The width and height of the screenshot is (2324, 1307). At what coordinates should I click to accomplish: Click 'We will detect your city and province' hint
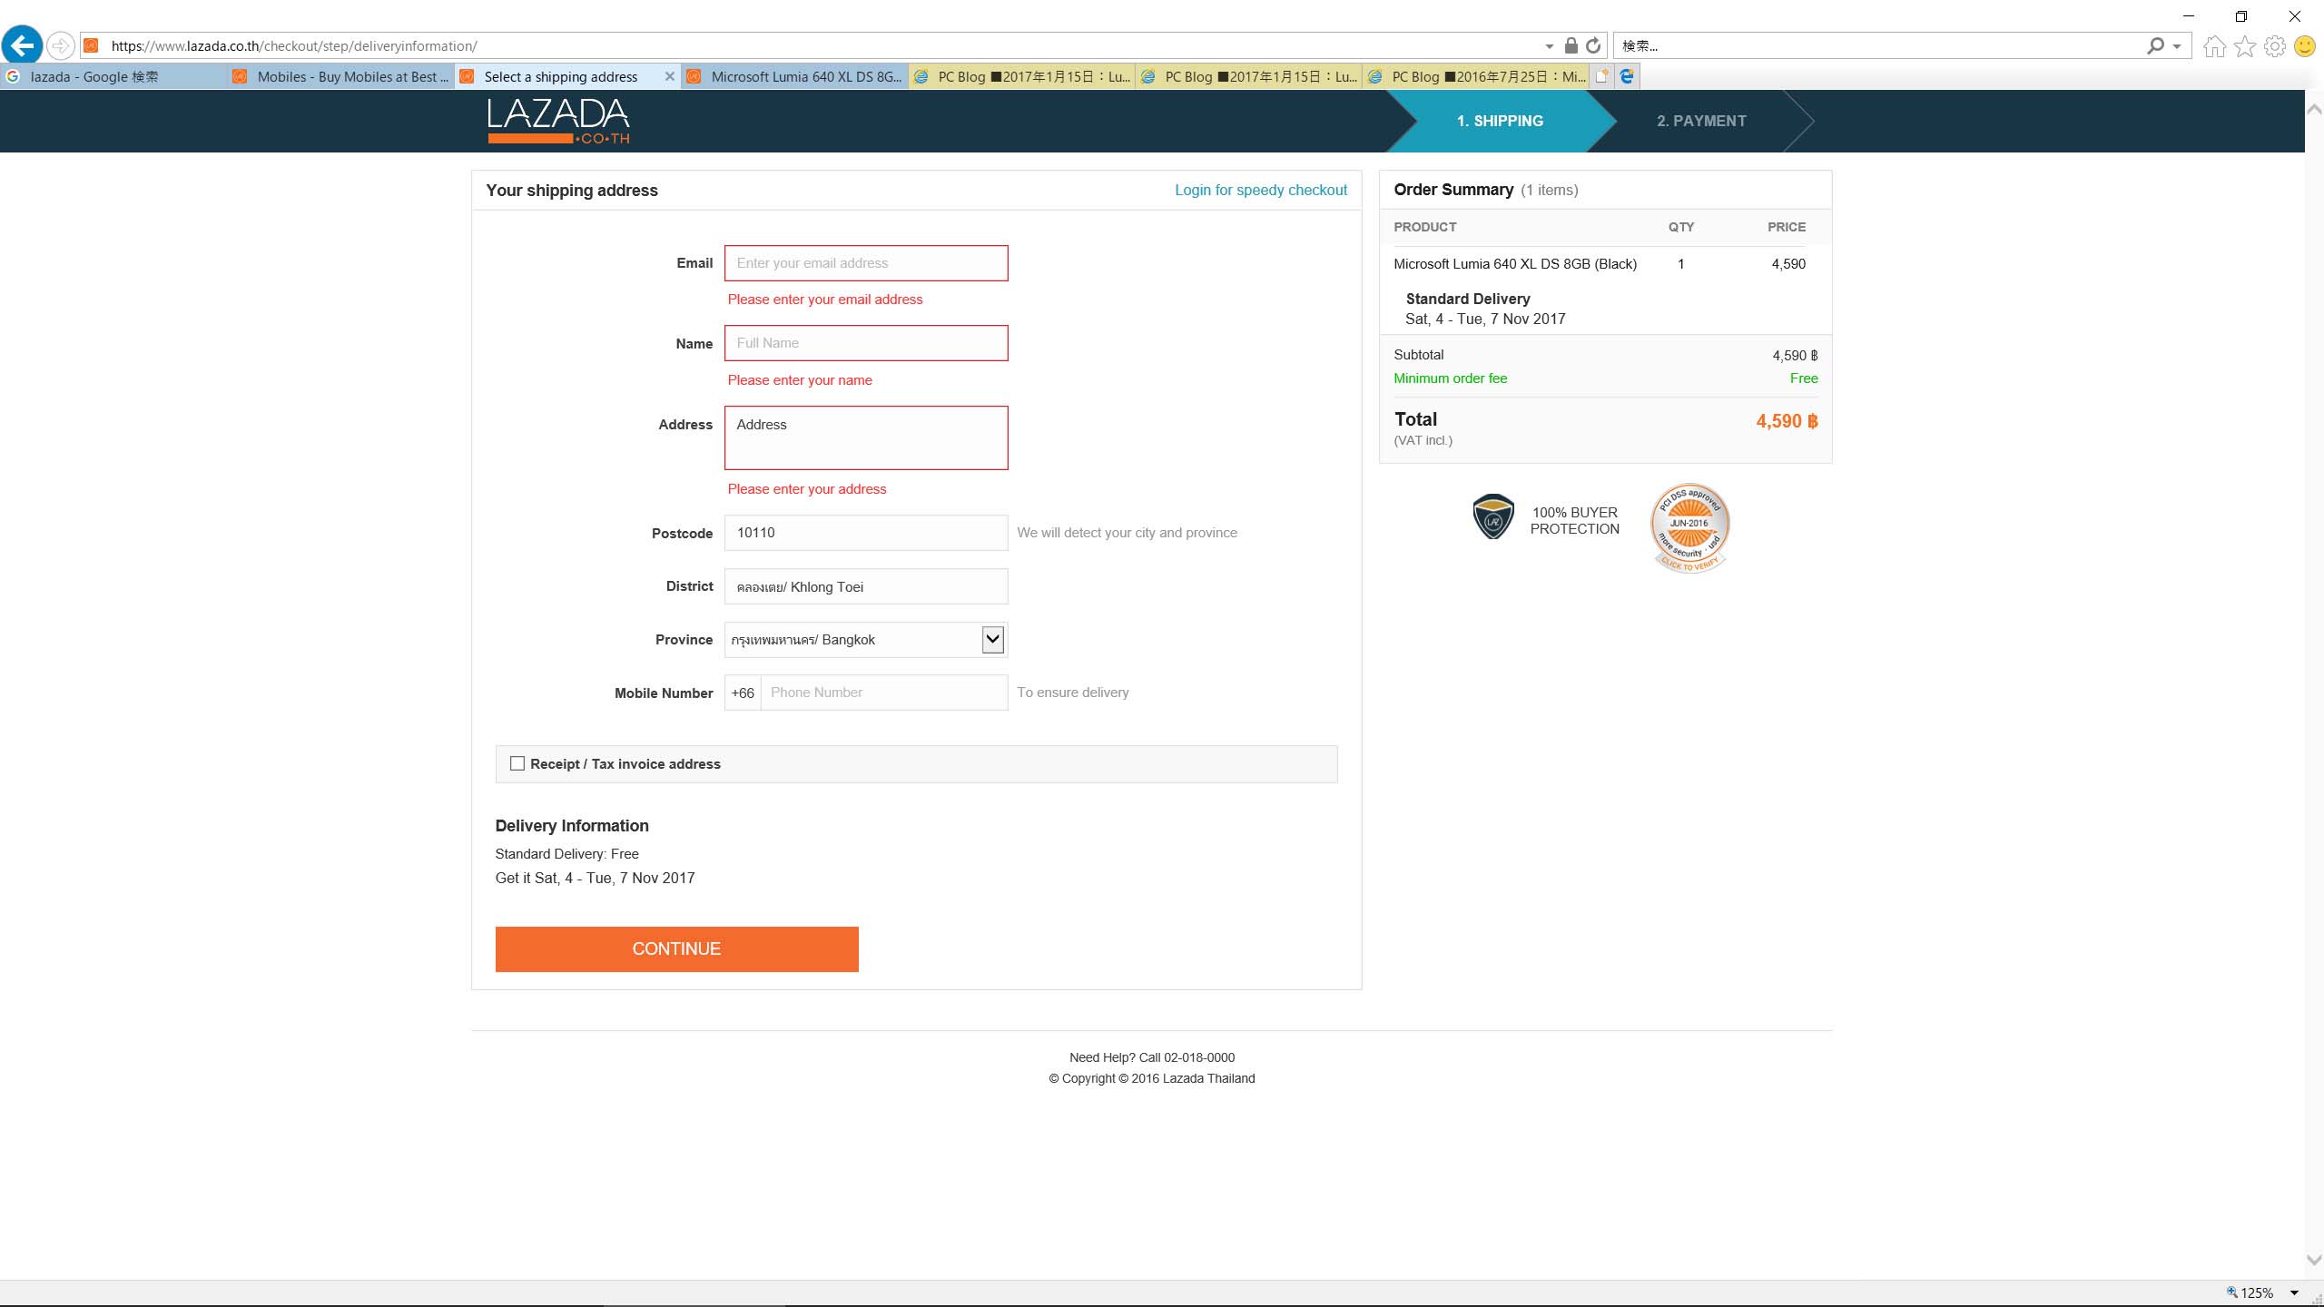1127,533
